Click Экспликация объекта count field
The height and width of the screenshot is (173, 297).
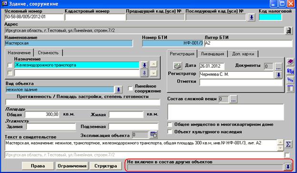[140, 135]
